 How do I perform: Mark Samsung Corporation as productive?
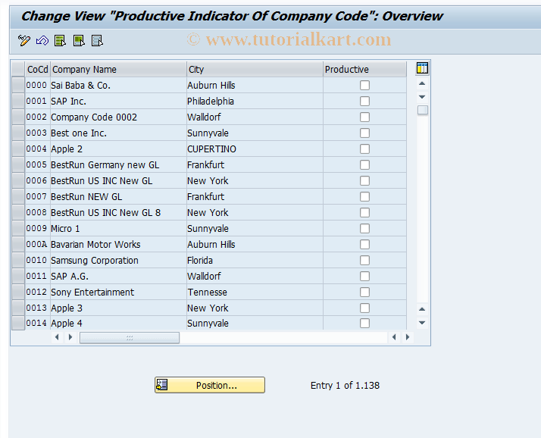point(364,260)
